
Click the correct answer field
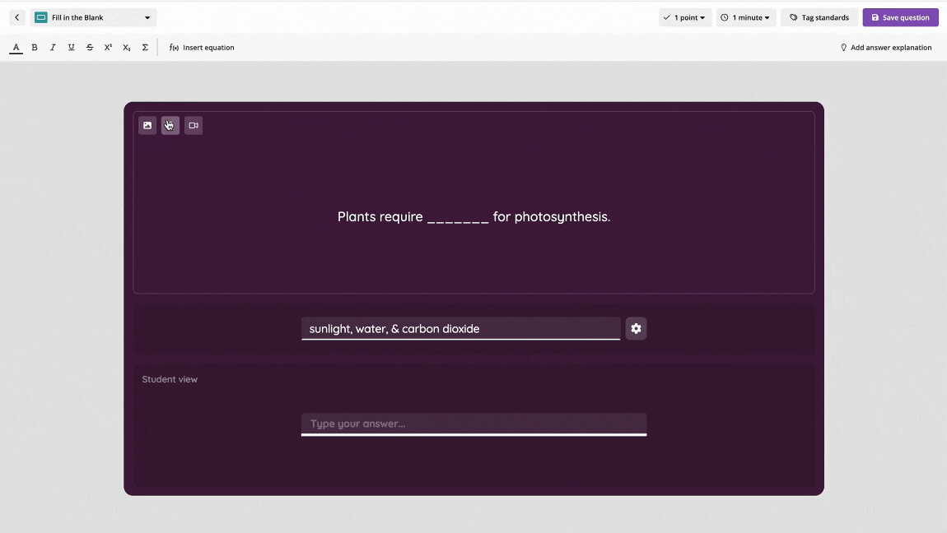(461, 329)
